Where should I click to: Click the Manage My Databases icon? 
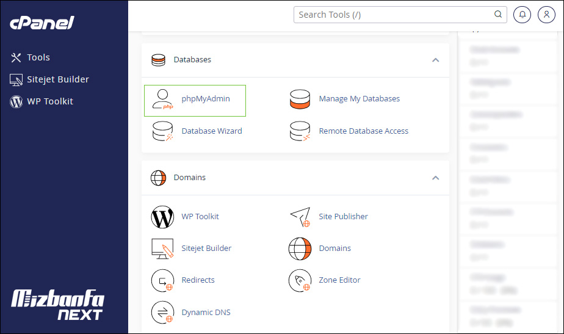click(300, 99)
